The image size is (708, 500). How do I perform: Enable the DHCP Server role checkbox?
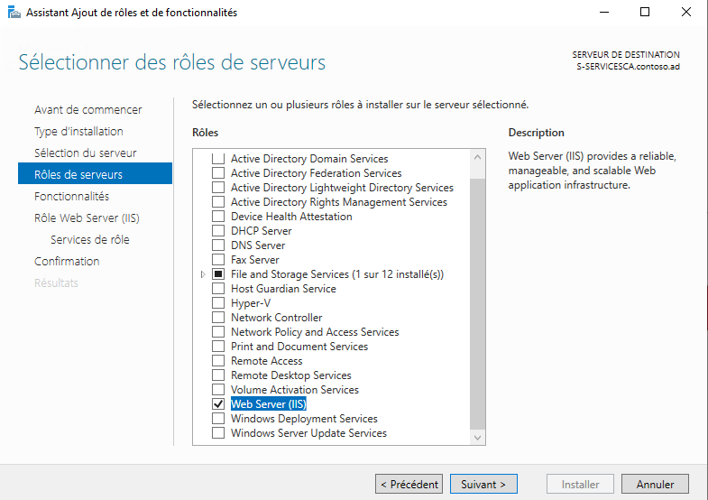[x=217, y=231]
